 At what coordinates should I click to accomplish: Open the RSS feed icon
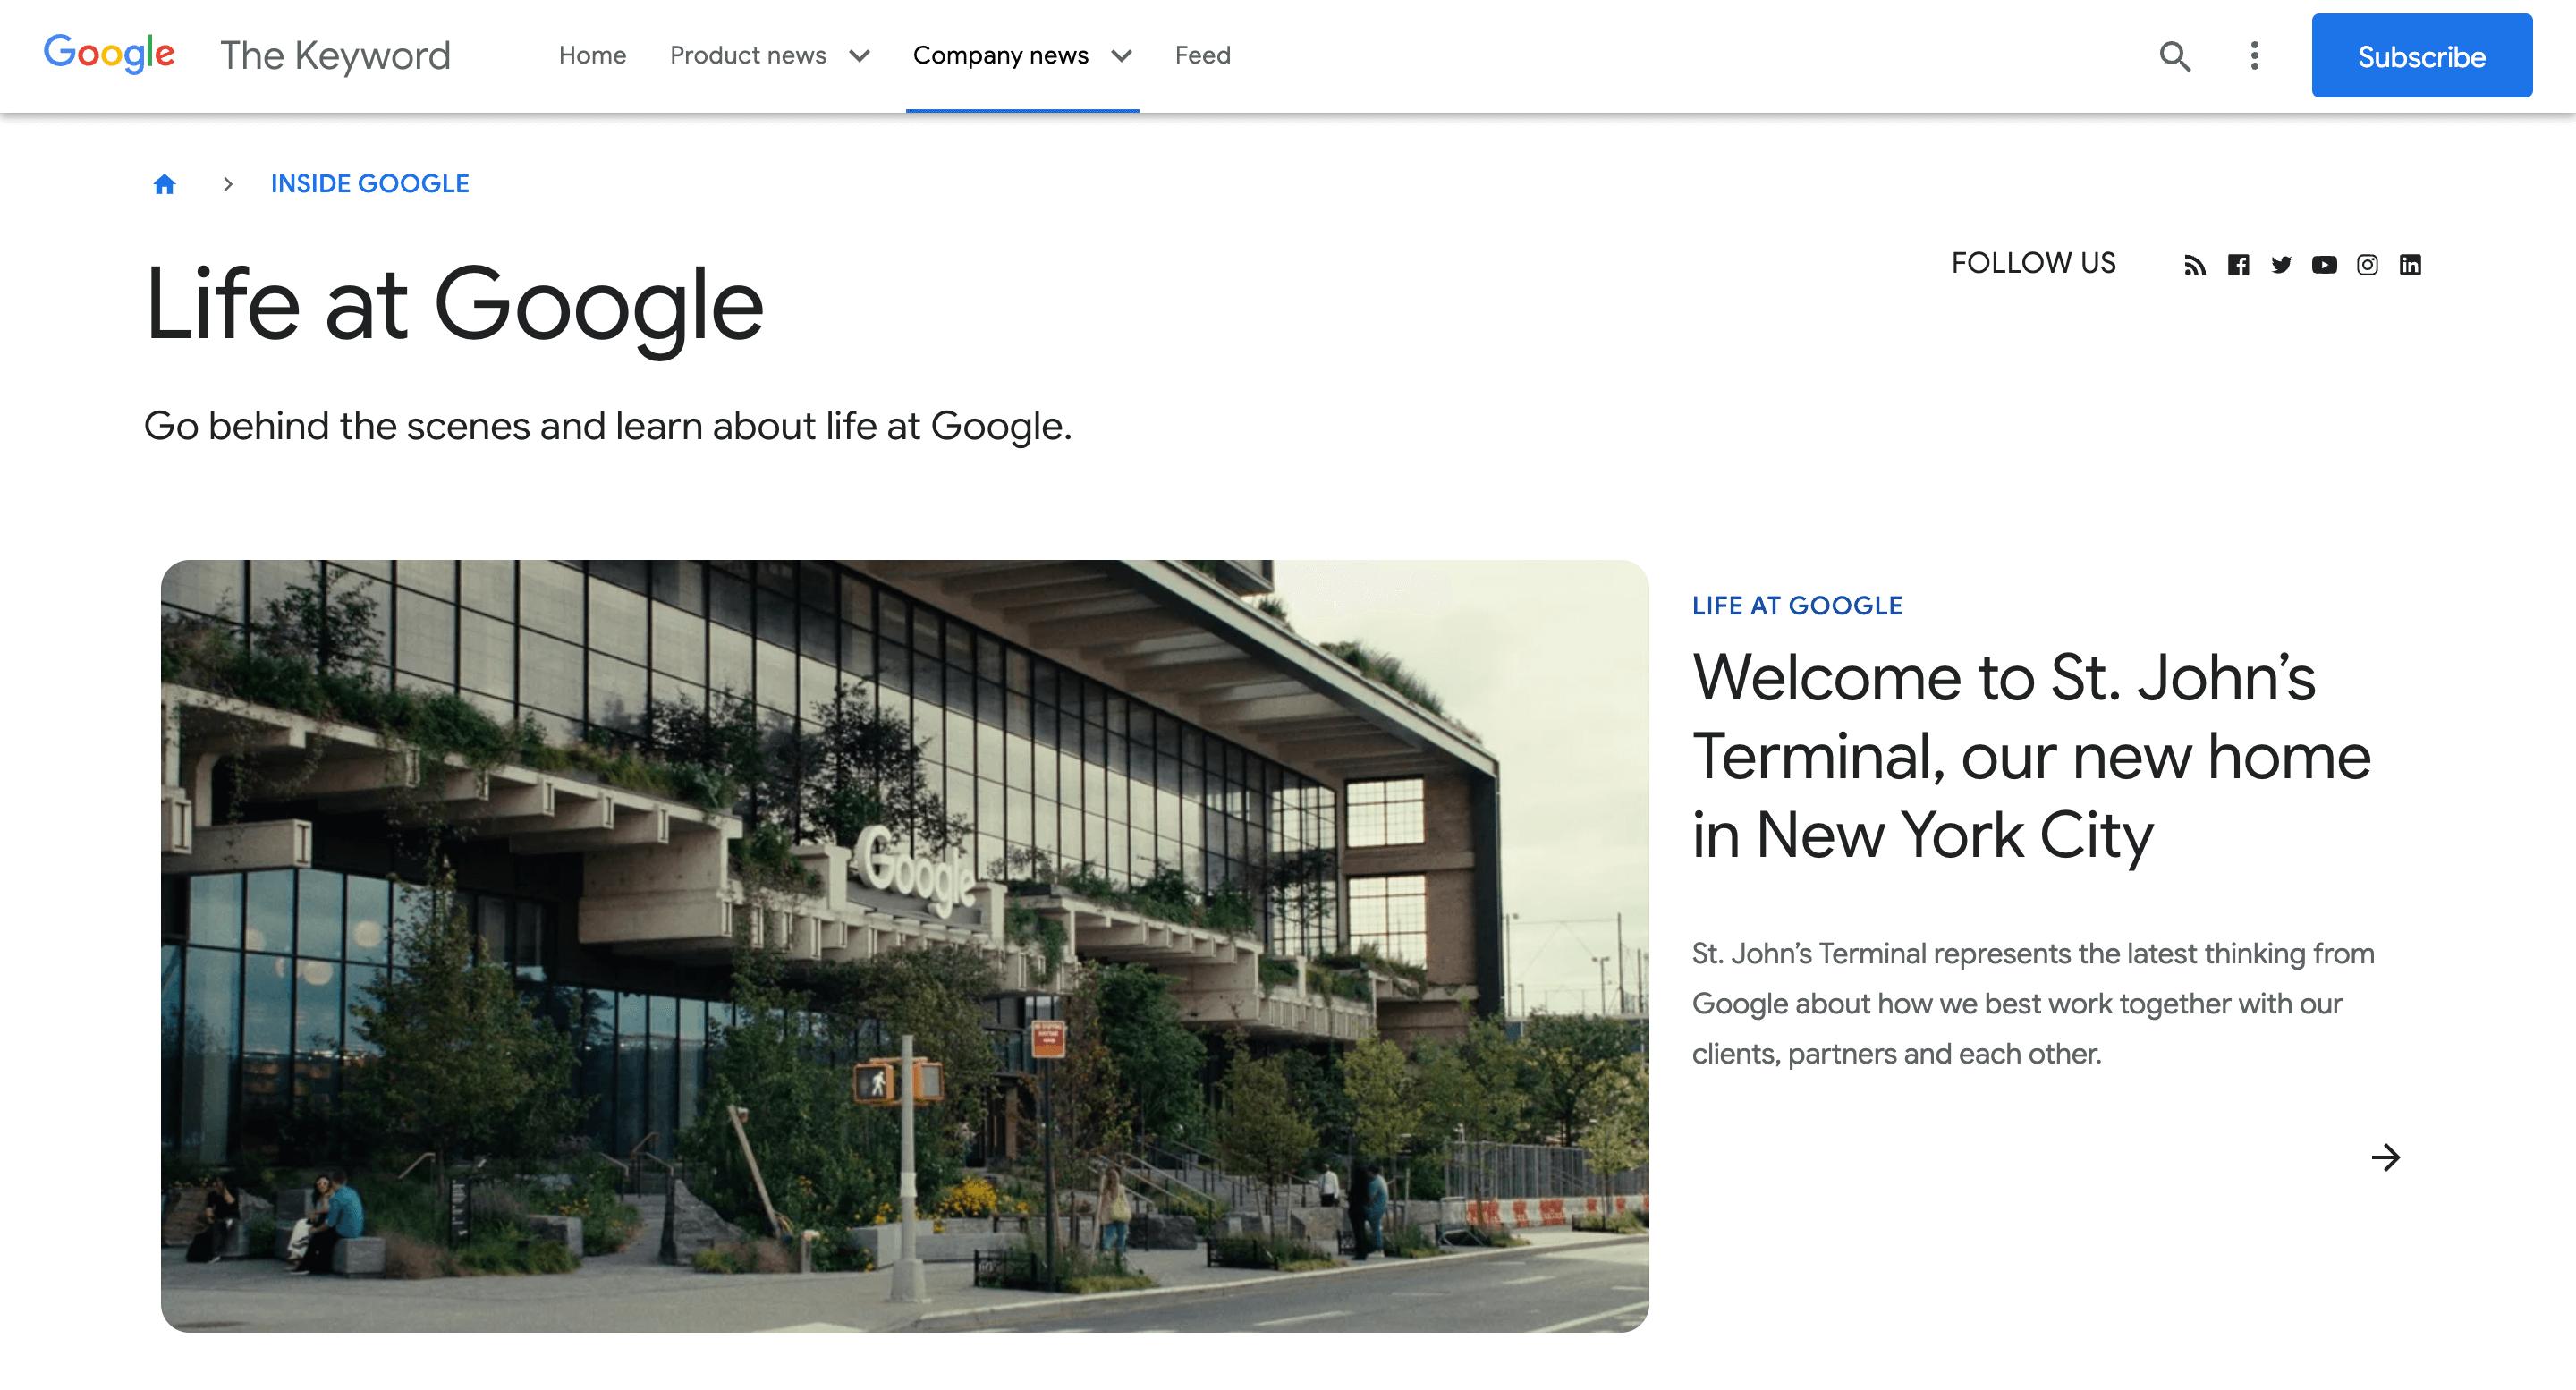2194,265
